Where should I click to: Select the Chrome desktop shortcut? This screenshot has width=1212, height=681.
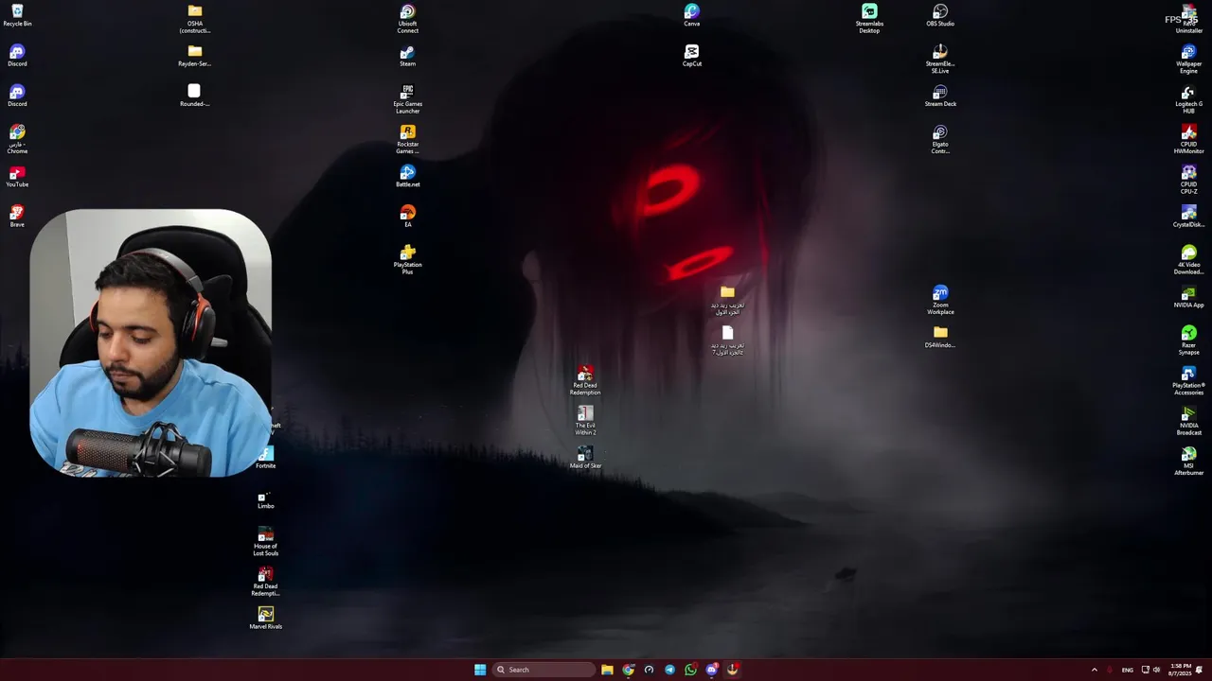[x=17, y=140]
